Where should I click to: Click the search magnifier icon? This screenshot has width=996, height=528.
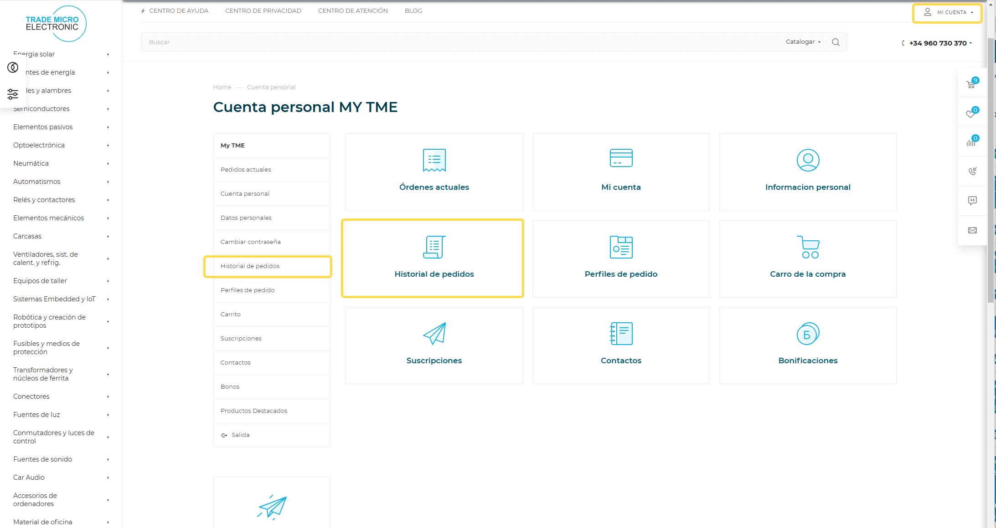[x=836, y=42]
